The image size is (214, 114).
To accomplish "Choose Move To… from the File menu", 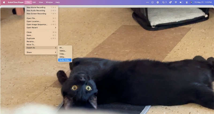I will (41, 44).
